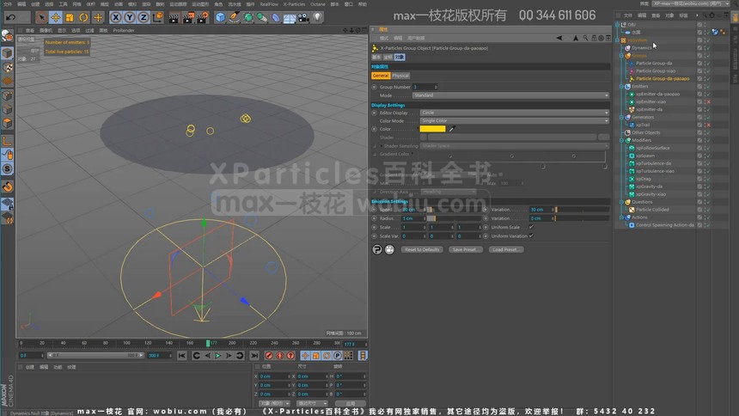Toggle autokeying red button
The height and width of the screenshot is (416, 739).
280,356
